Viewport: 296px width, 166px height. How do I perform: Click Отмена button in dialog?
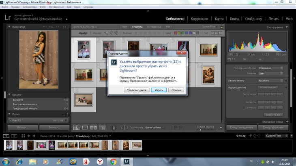[176, 90]
